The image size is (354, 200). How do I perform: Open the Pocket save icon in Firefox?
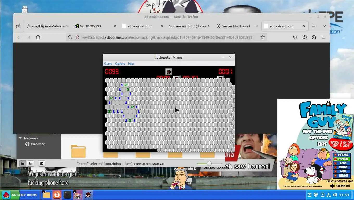[x=295, y=37]
